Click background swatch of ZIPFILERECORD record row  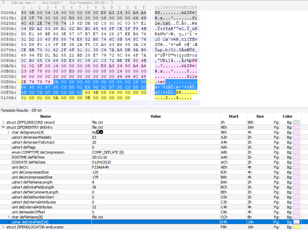pos(296,122)
